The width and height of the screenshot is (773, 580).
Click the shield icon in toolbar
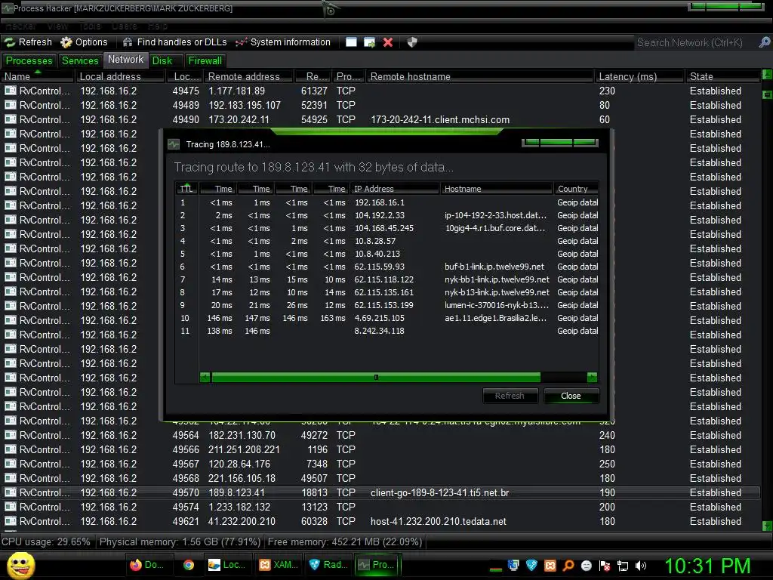pos(412,42)
